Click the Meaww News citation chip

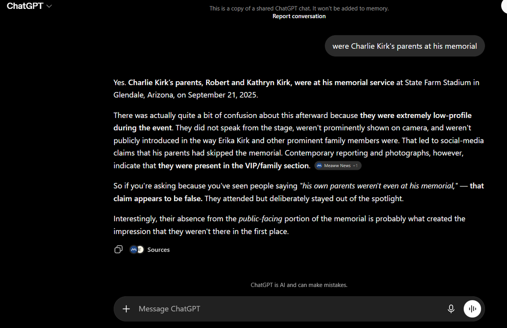(338, 166)
